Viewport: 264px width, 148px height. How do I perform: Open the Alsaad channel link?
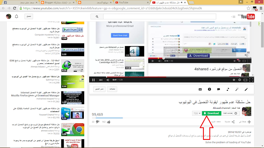click(x=226, y=108)
